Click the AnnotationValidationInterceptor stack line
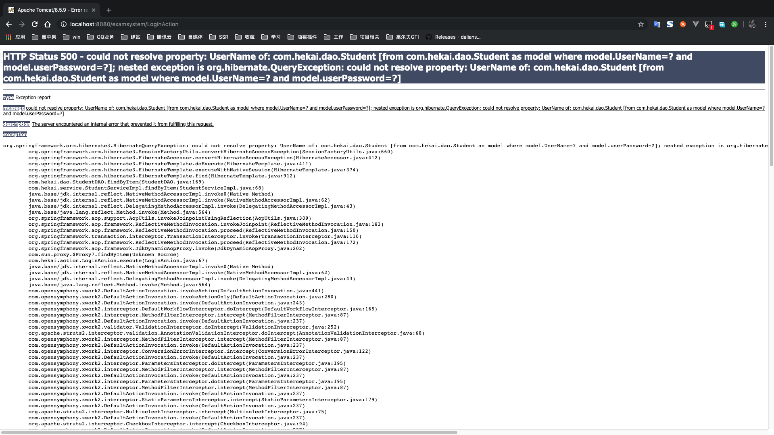Viewport: 774px width, 435px height. point(226,333)
